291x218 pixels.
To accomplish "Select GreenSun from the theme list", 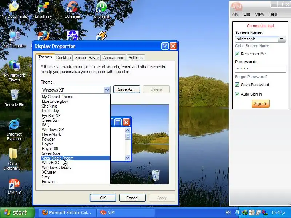I will pyautogui.click(x=76, y=120).
